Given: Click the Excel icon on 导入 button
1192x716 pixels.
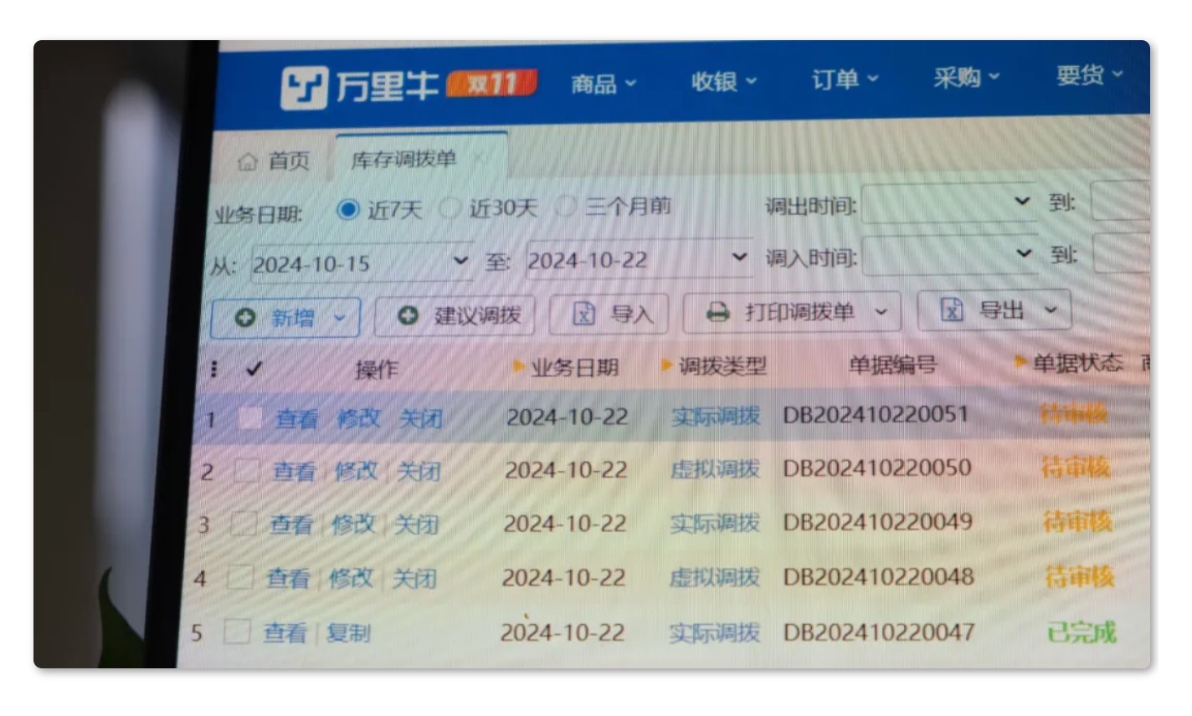Looking at the screenshot, I should (x=583, y=314).
